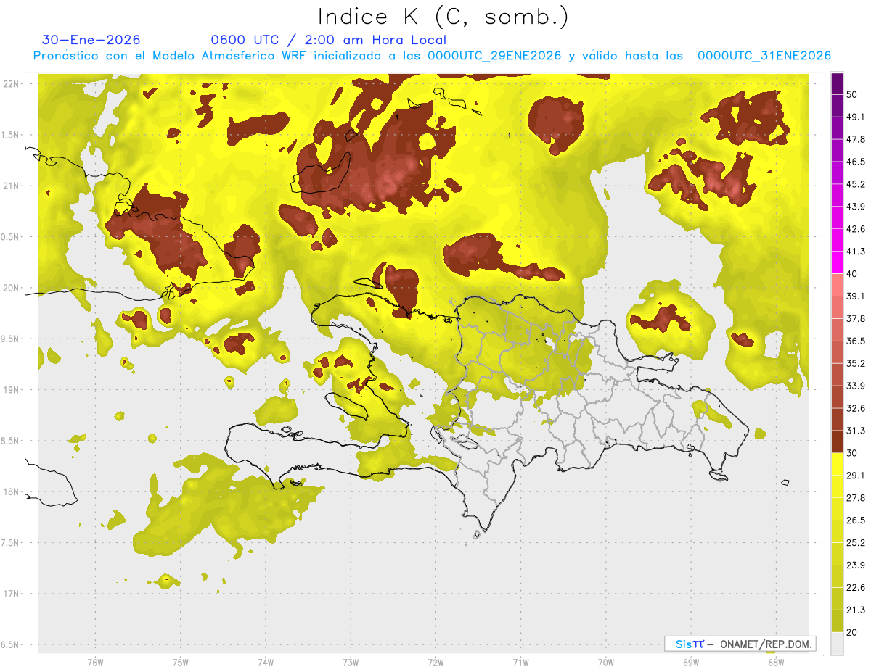Pick the dark purple swatch above 50
The width and height of the screenshot is (871, 672).
[837, 83]
